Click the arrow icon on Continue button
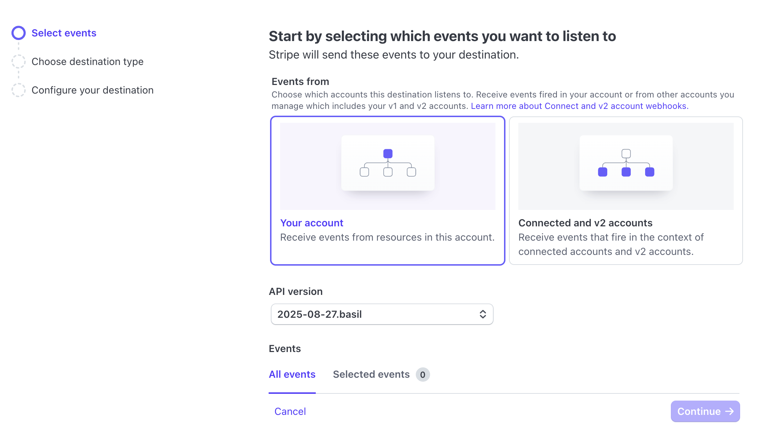This screenshot has height=442, width=758. (729, 411)
